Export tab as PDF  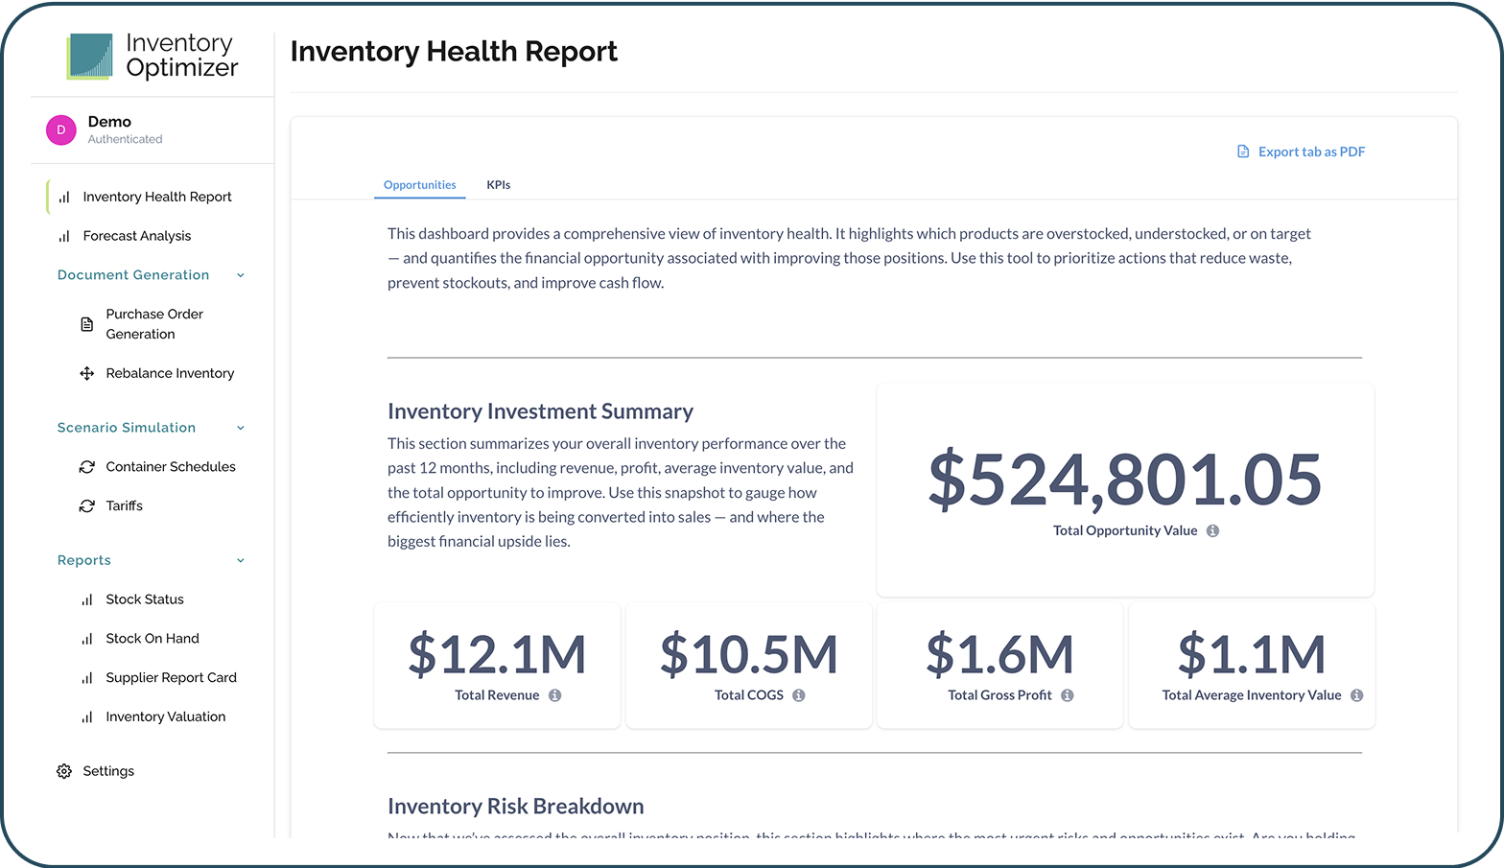pyautogui.click(x=1301, y=152)
